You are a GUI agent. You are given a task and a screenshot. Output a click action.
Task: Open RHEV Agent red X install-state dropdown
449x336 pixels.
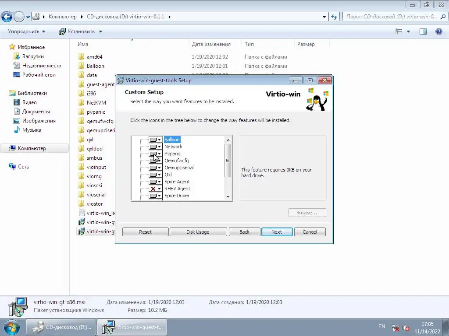(x=155, y=189)
